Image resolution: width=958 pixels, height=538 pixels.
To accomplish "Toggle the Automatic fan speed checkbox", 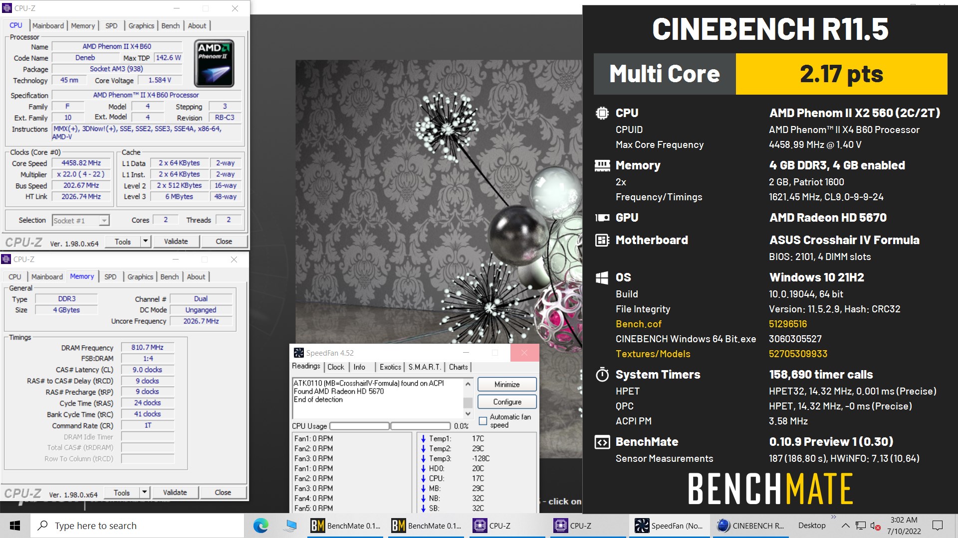I will pyautogui.click(x=482, y=421).
